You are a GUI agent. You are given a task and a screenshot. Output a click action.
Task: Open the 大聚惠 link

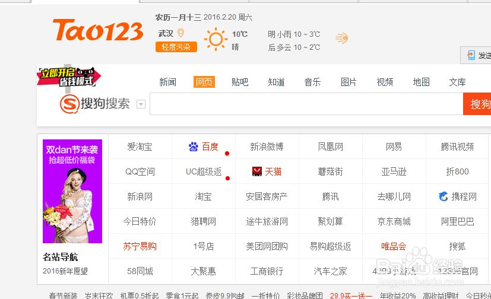[204, 271]
